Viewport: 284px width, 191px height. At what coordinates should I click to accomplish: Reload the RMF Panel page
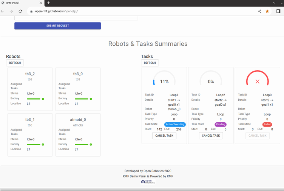pos(20,11)
